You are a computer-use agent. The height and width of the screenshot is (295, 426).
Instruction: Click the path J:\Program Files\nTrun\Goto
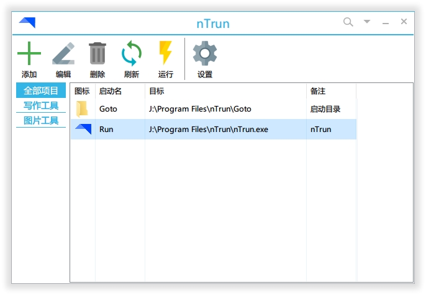[200, 109]
